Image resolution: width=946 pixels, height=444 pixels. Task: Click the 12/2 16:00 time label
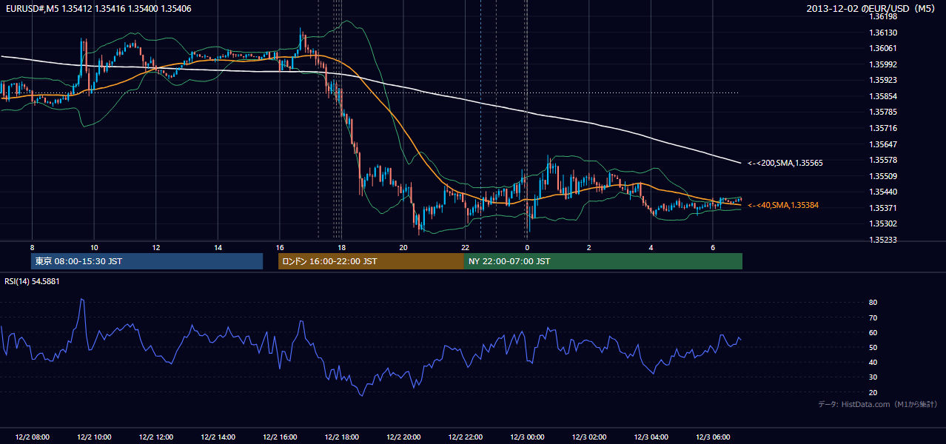point(280,437)
